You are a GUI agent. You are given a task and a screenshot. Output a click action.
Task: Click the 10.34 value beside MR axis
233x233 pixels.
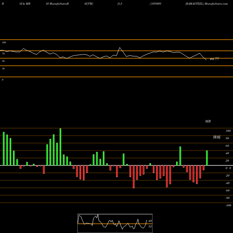tap(217, 138)
